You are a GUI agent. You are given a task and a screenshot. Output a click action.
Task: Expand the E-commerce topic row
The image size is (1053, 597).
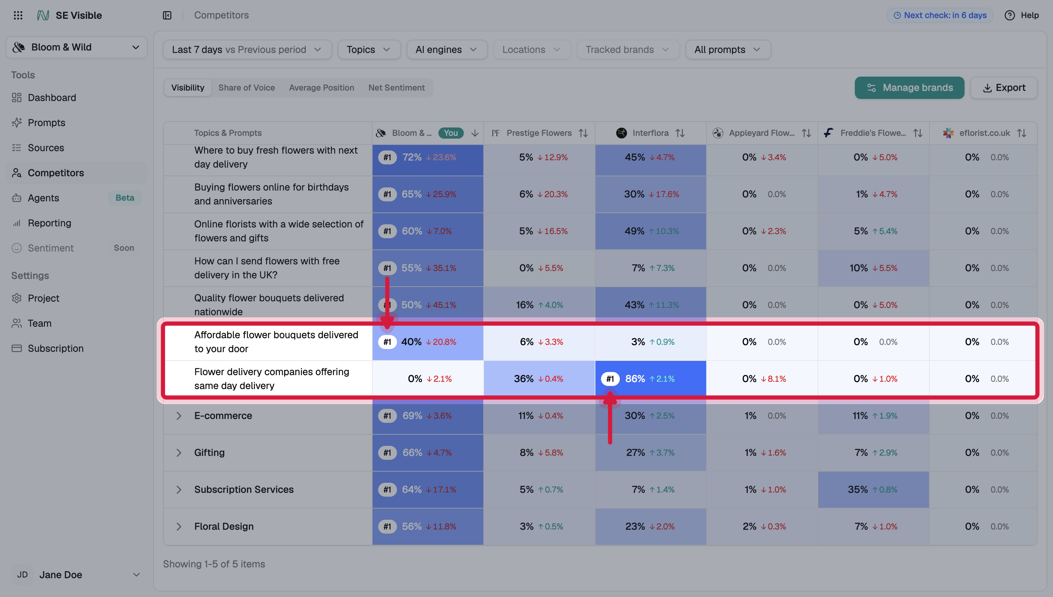pos(179,416)
